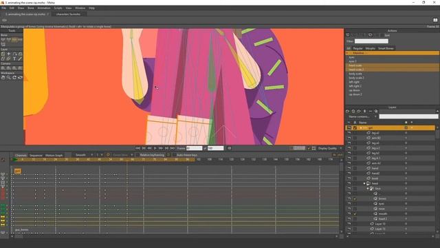Toggle visibility of the mouth layer

[x=349, y=214]
